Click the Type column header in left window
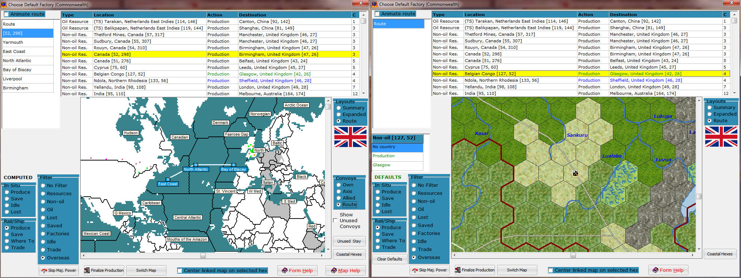The width and height of the screenshot is (741, 278). [77, 15]
